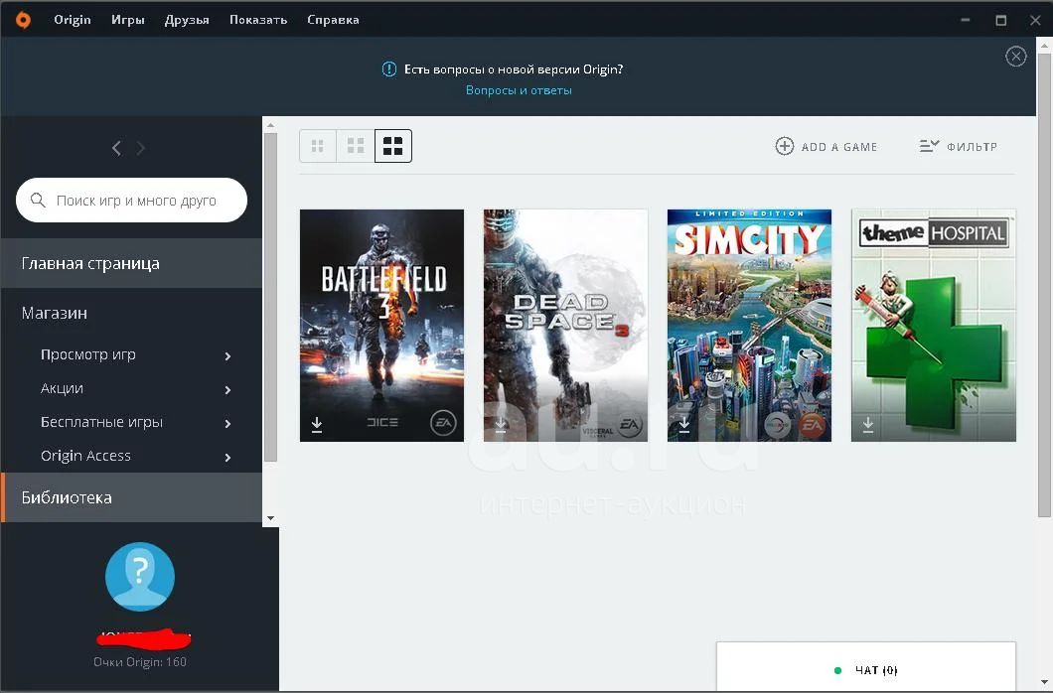Open the Справка menu
Image resolution: width=1053 pixels, height=693 pixels.
[333, 20]
